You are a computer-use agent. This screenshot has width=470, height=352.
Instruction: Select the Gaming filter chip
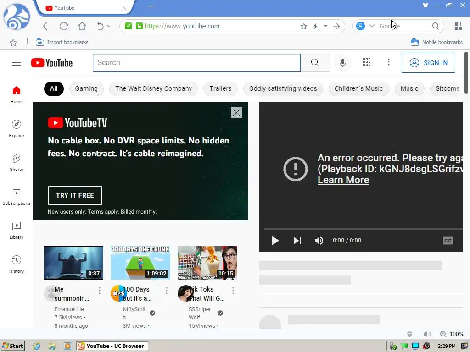pyautogui.click(x=86, y=88)
